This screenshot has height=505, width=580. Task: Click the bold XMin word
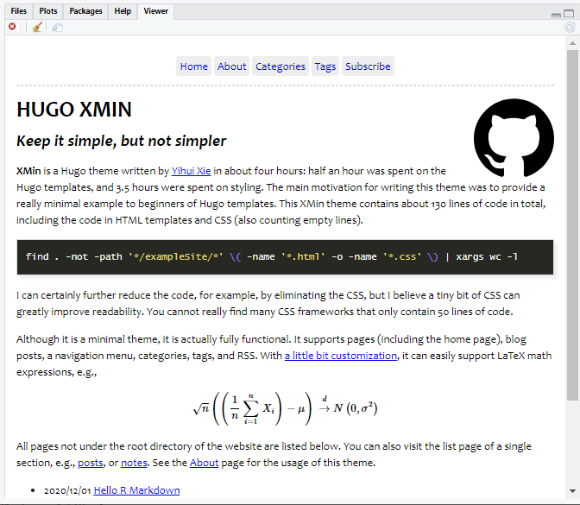tap(28, 171)
